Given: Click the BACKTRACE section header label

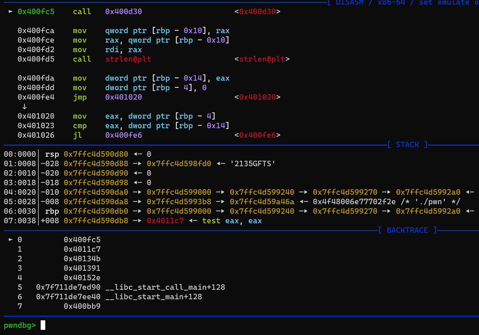Looking at the screenshot, I should [x=407, y=230].
